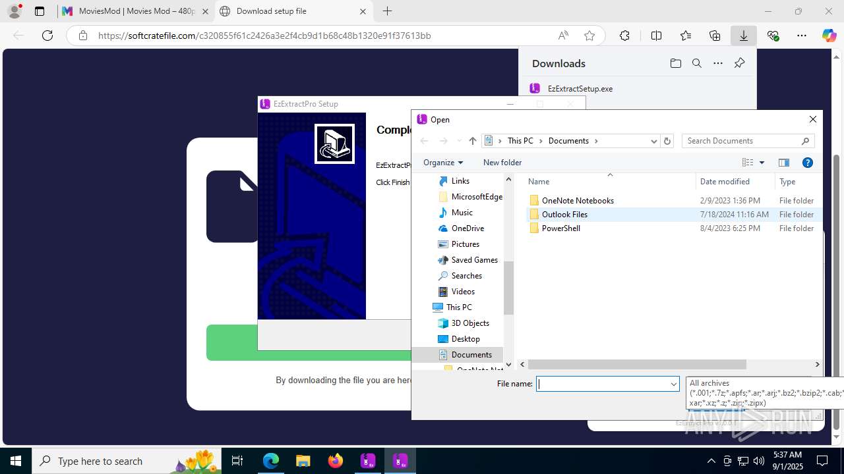The image size is (844, 474).
Task: Toggle the split screen icon
Action: point(656,36)
